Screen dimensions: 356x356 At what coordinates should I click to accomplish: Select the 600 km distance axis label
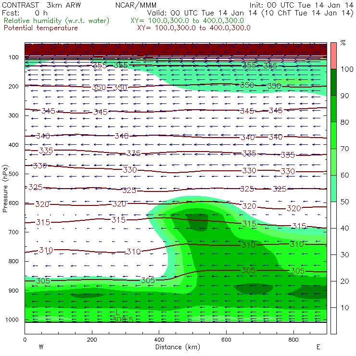coord(226,340)
